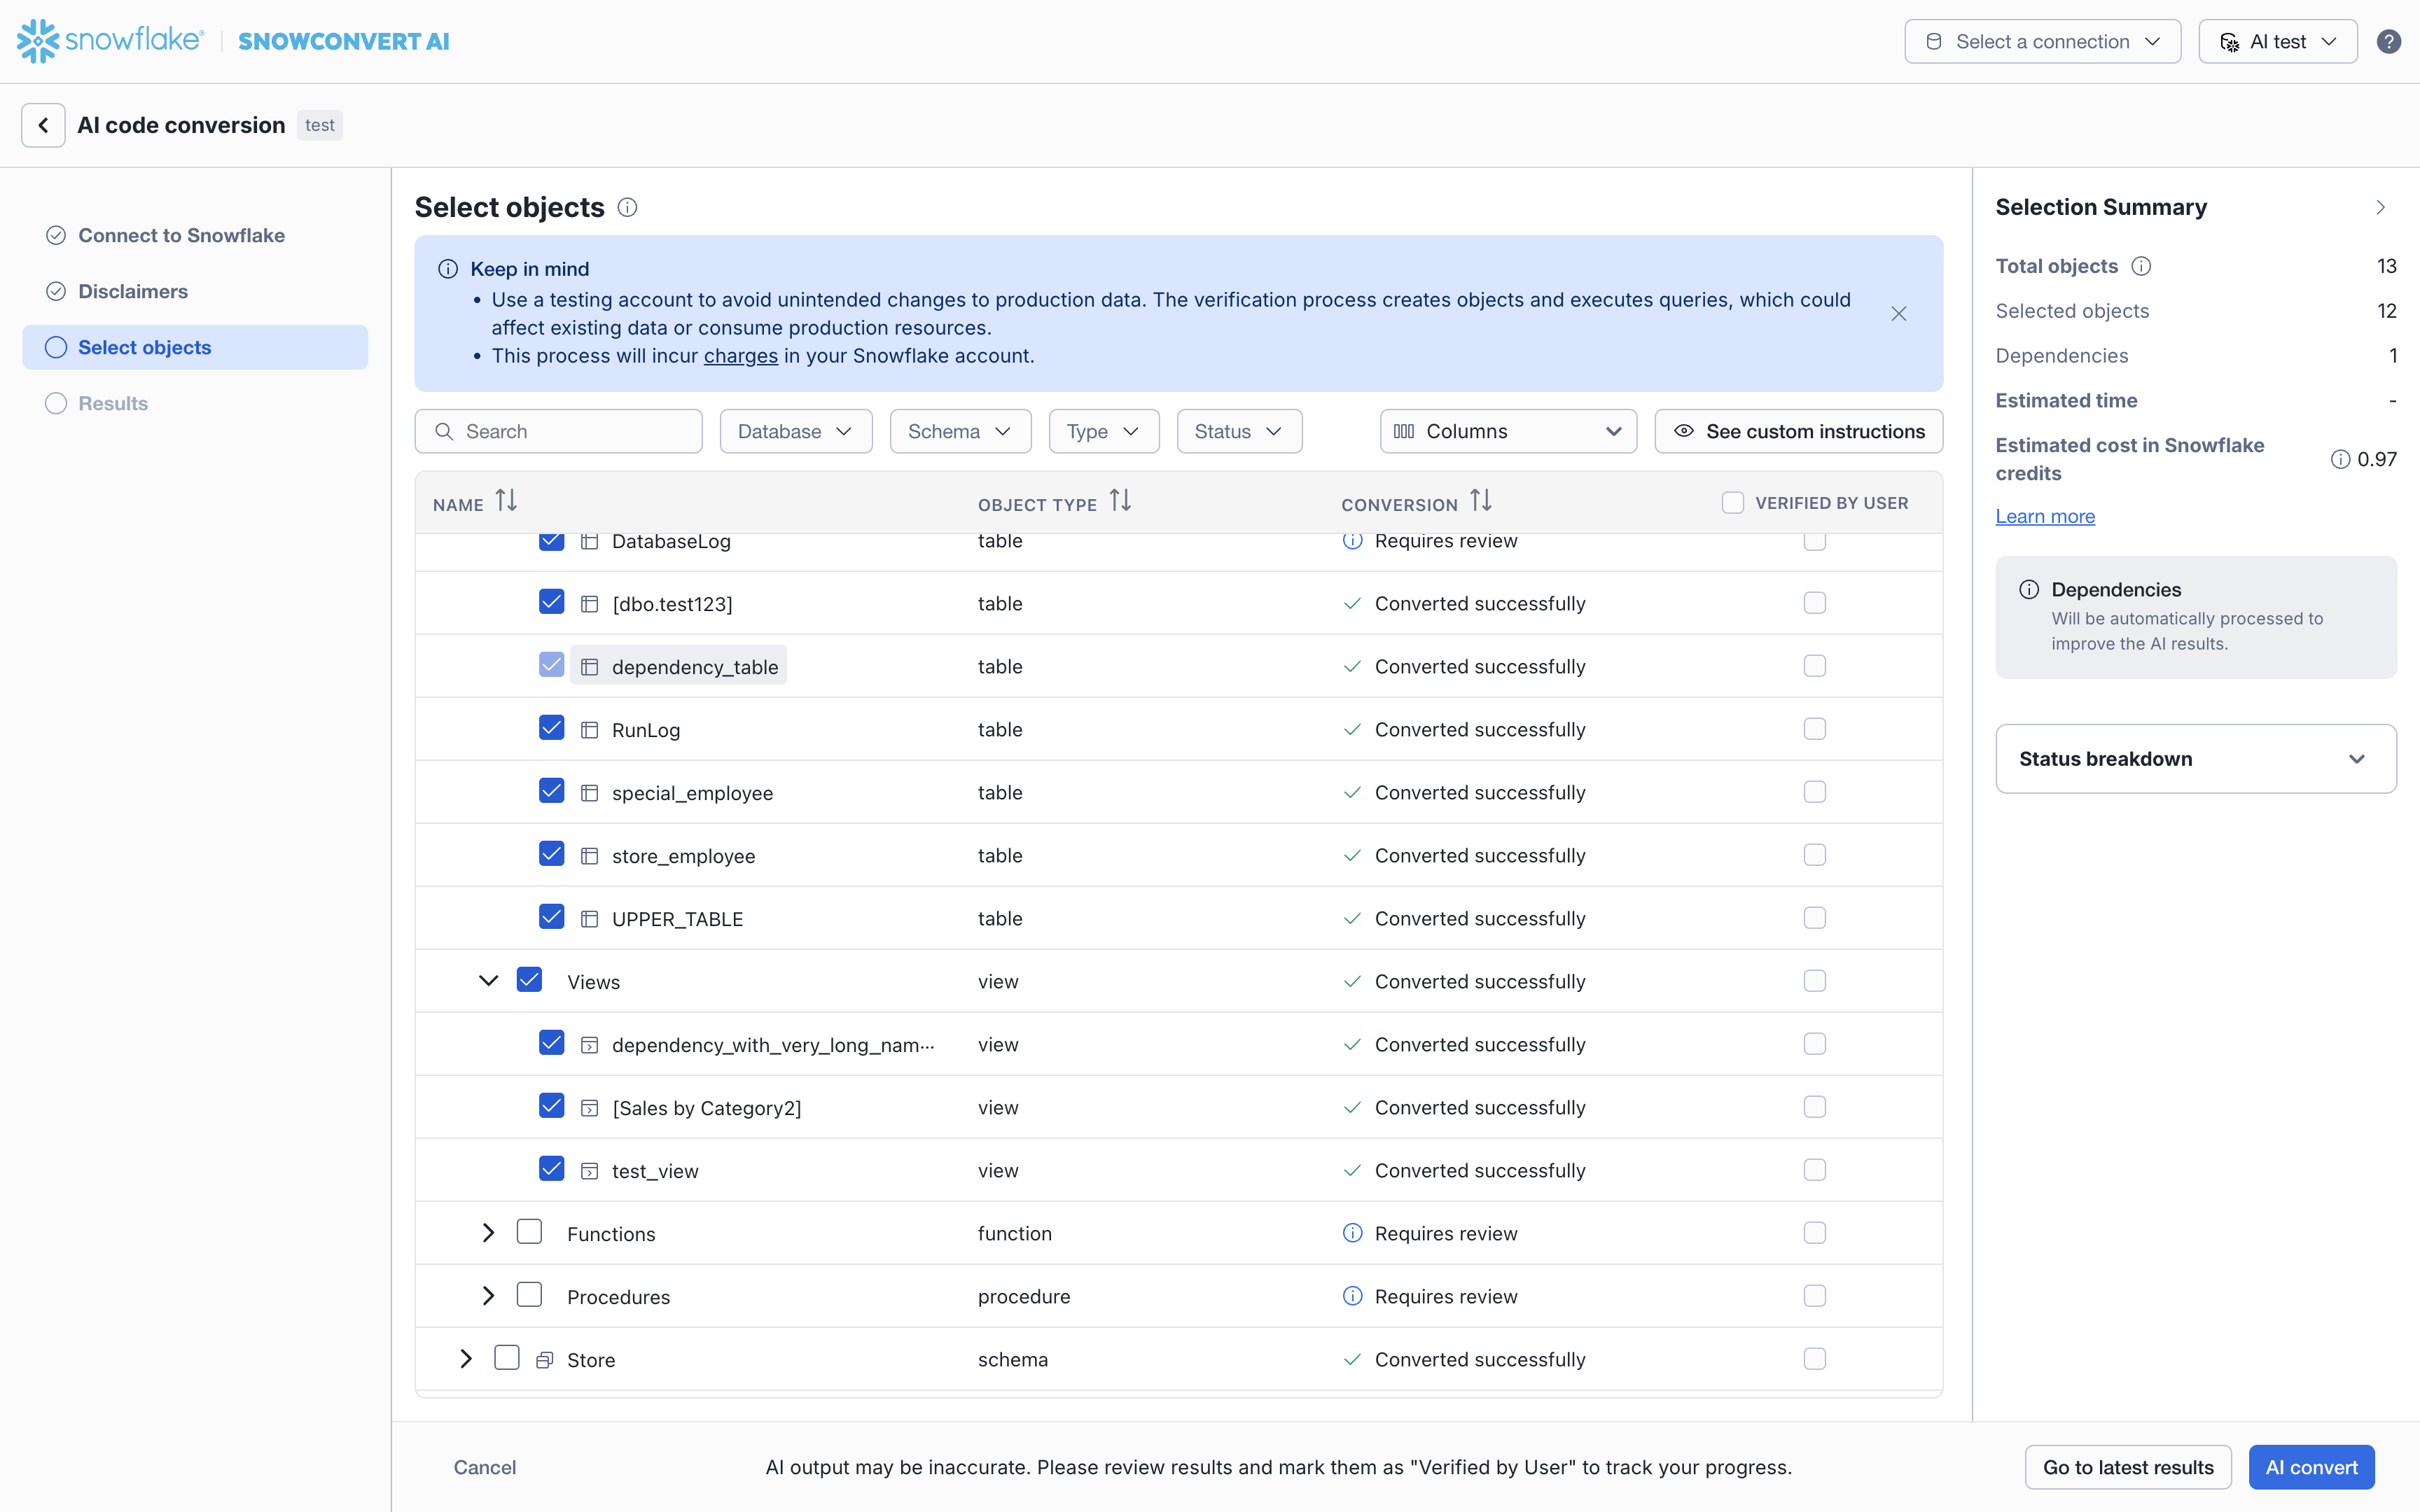Click the AI convert button

point(2310,1467)
